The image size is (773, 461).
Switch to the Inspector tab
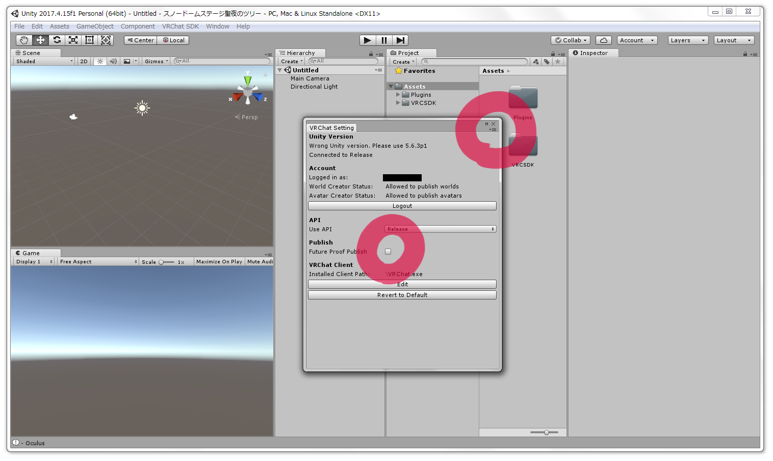(x=594, y=53)
